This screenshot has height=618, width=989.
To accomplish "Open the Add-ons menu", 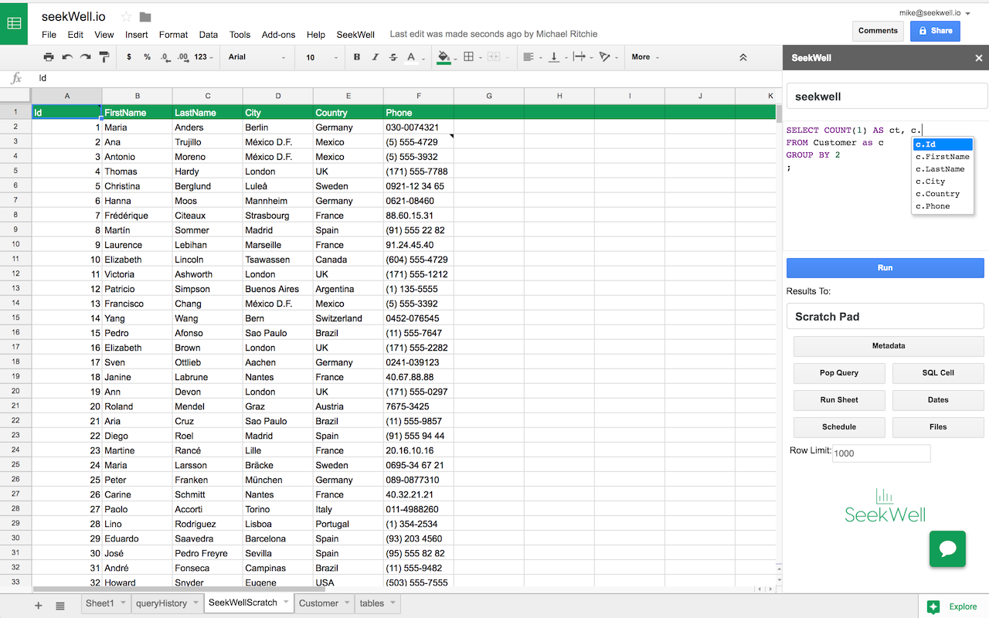I will (278, 35).
